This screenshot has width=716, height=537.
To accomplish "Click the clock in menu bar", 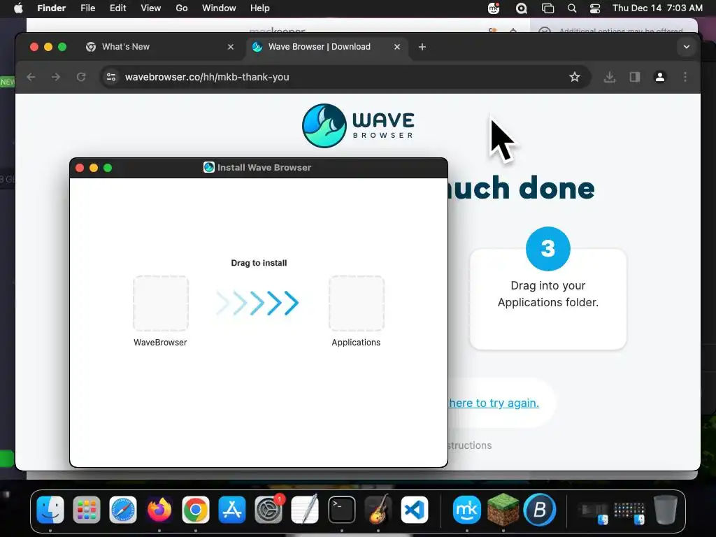I will (x=657, y=8).
